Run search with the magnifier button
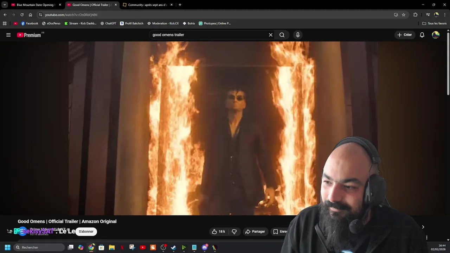 282,35
